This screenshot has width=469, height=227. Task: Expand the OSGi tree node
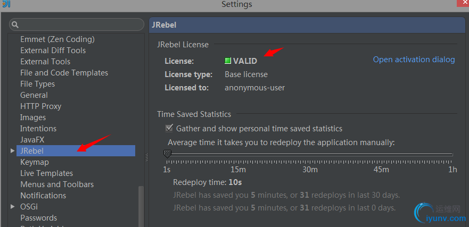coord(12,206)
